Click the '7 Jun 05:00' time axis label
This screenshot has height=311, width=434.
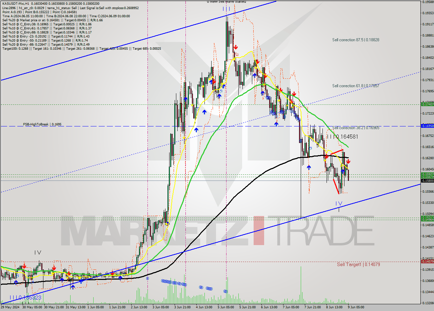coord(291,307)
